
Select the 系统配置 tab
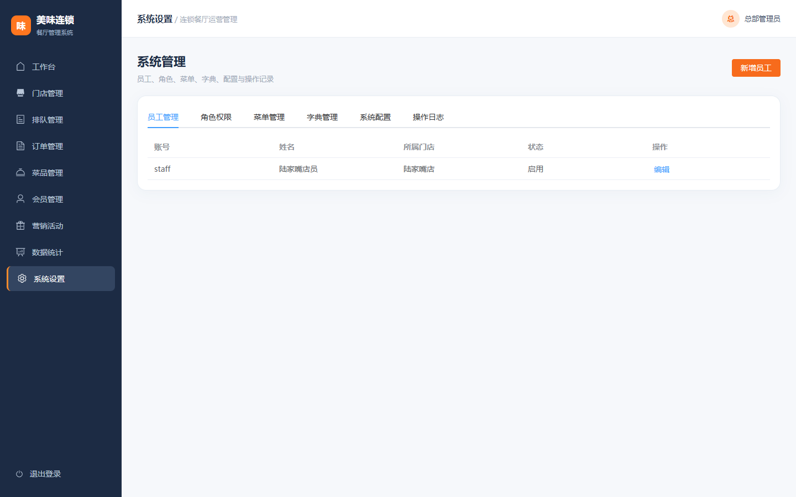point(375,117)
